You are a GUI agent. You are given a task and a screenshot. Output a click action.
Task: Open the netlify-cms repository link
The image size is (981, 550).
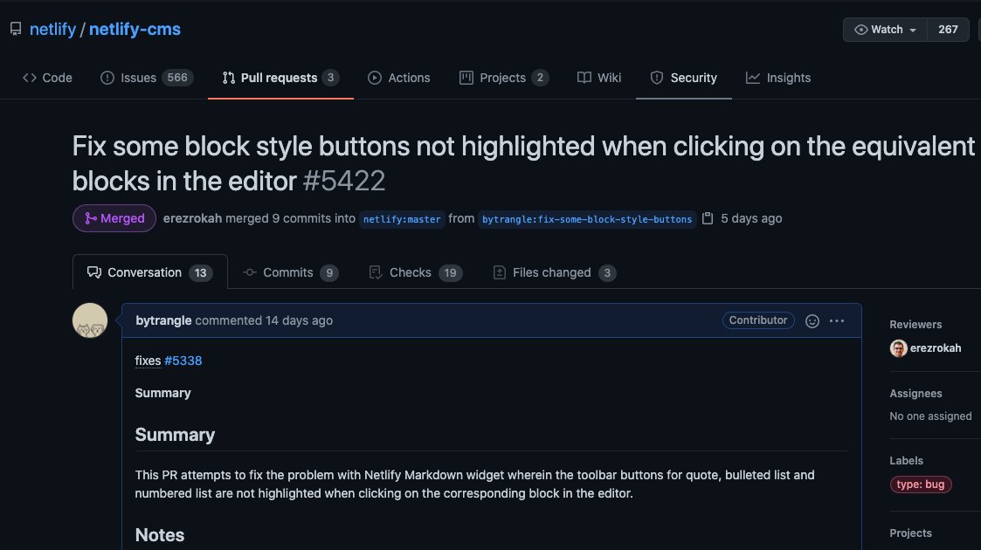tap(135, 30)
